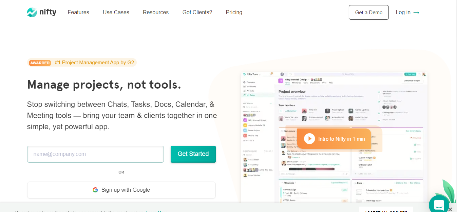Click the Get a Demo button
The image size is (457, 212).
click(369, 13)
